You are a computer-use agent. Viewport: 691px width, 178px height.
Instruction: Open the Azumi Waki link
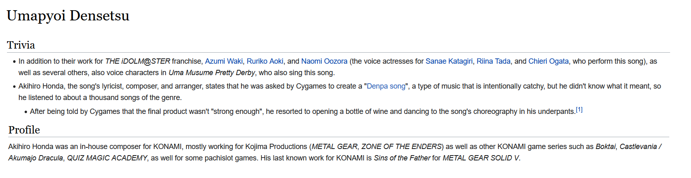click(x=224, y=61)
